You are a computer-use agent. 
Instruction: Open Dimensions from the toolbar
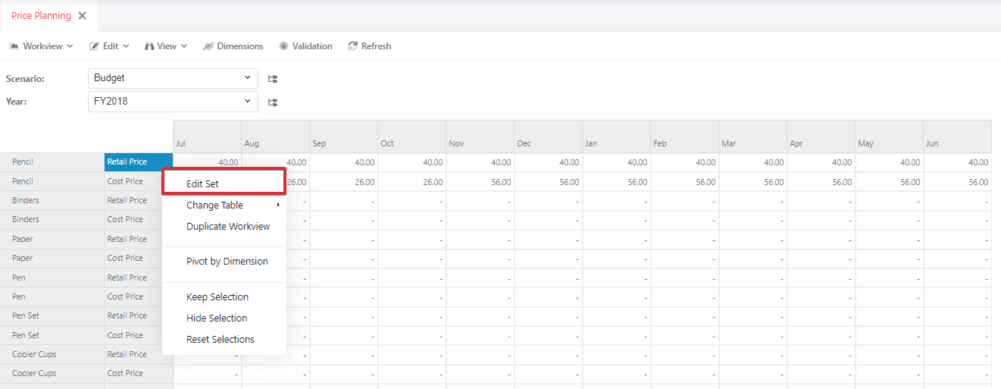233,46
